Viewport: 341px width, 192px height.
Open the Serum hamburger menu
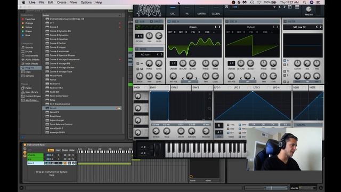297,7
